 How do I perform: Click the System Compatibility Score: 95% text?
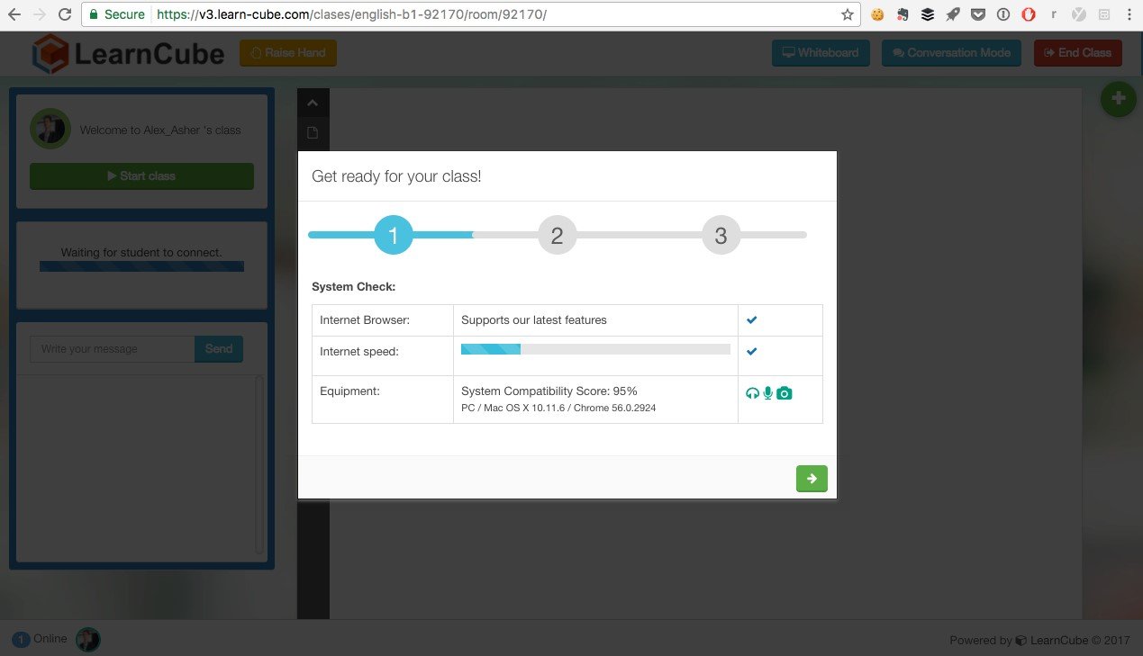[549, 391]
